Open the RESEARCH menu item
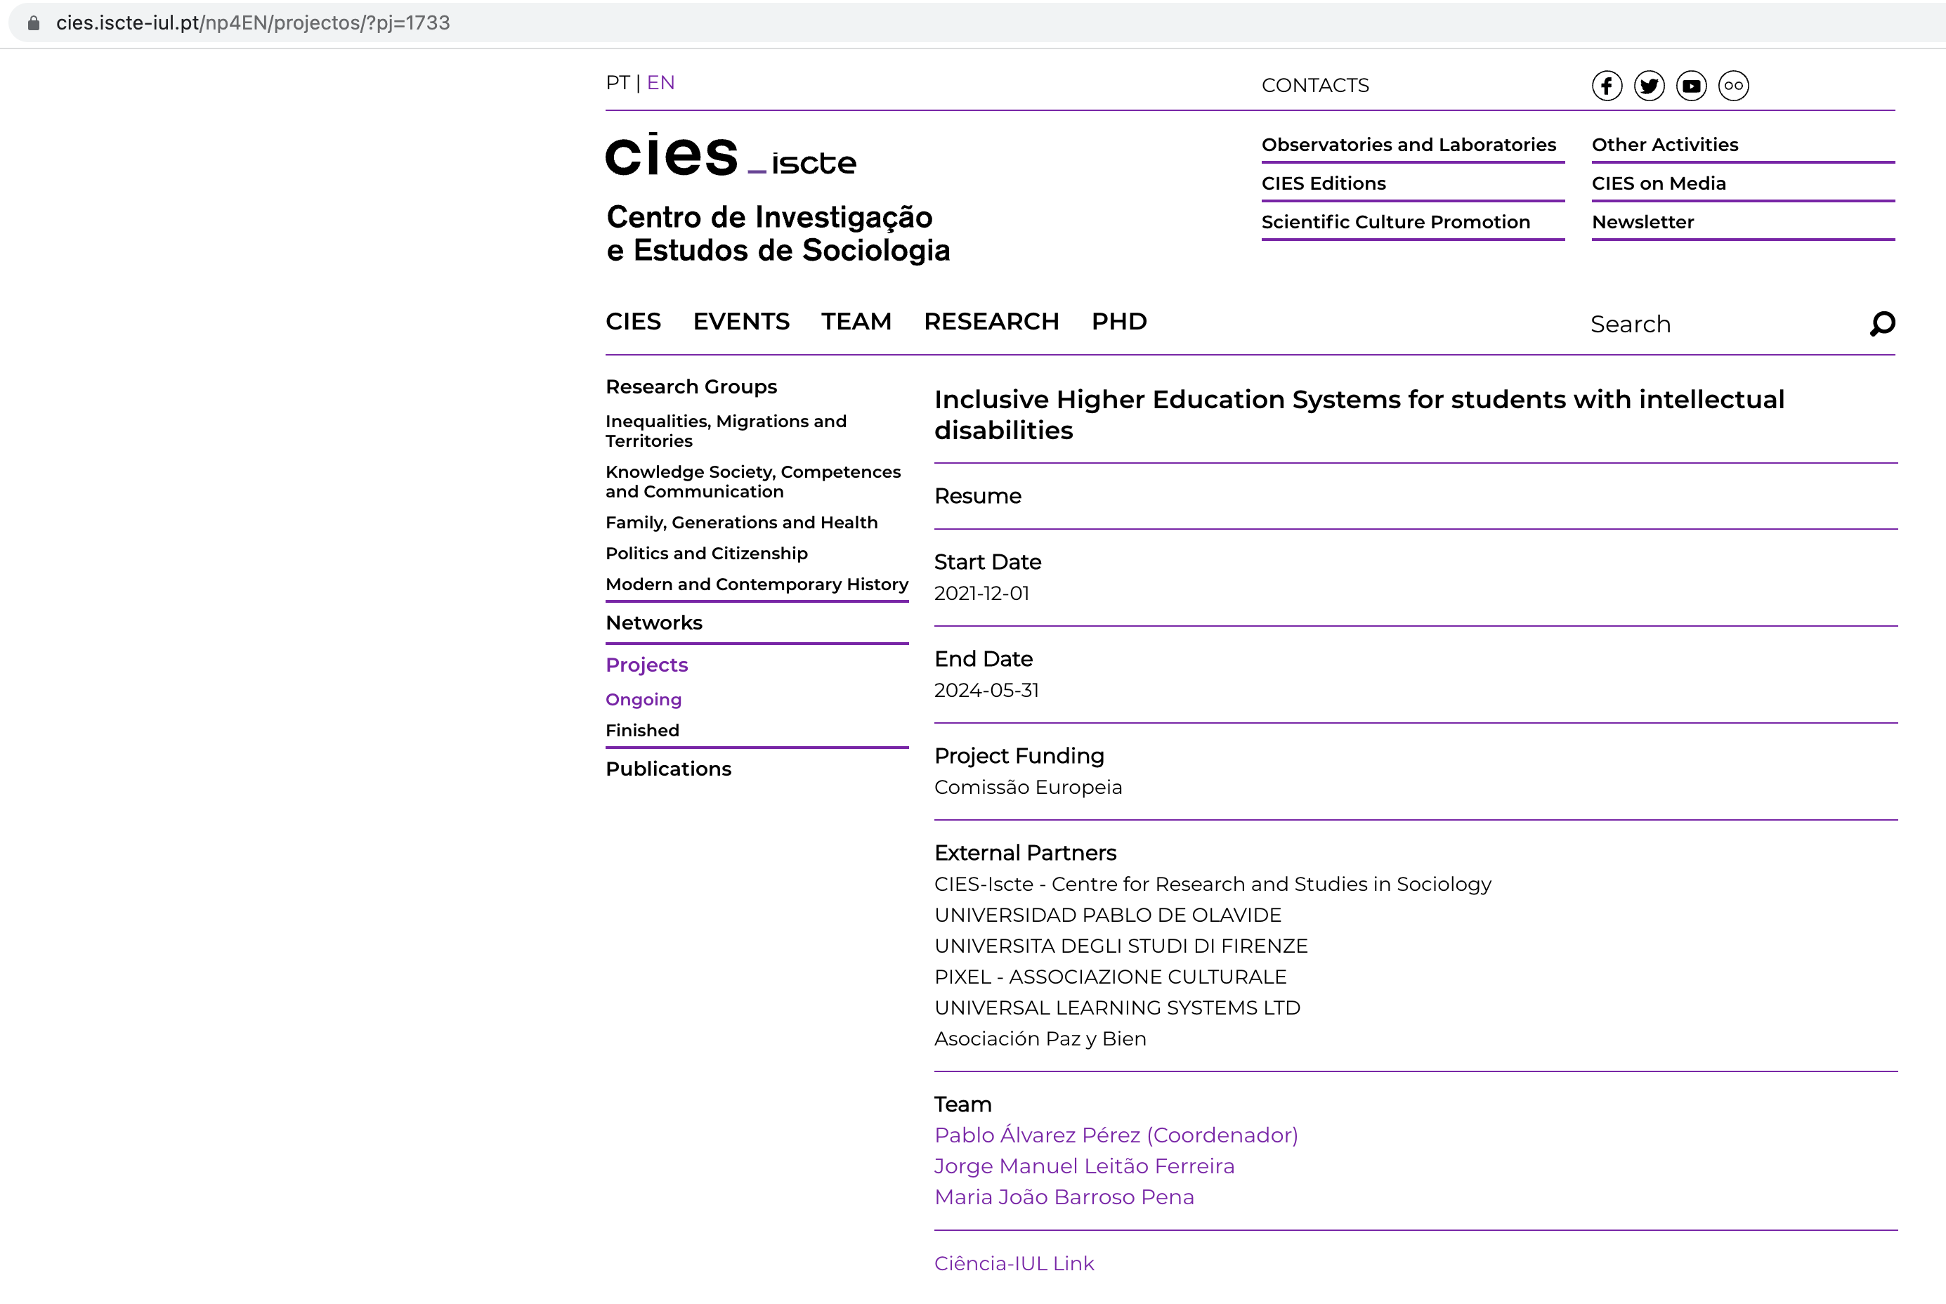Viewport: 1946px width, 1304px height. (x=991, y=321)
